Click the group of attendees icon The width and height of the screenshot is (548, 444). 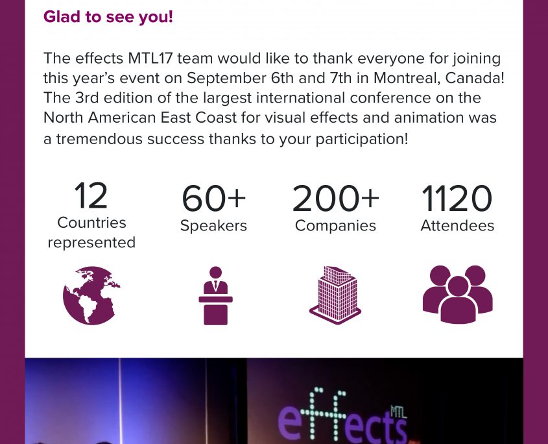click(x=457, y=294)
